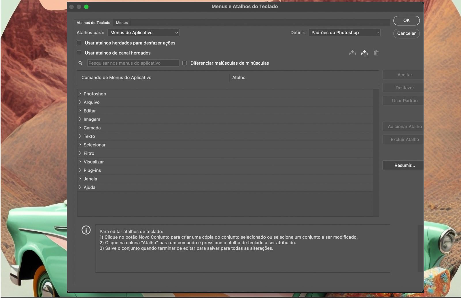Toggle 'Diferenciar maiúsculas de minúsculas'
The width and height of the screenshot is (461, 298).
tap(185, 63)
